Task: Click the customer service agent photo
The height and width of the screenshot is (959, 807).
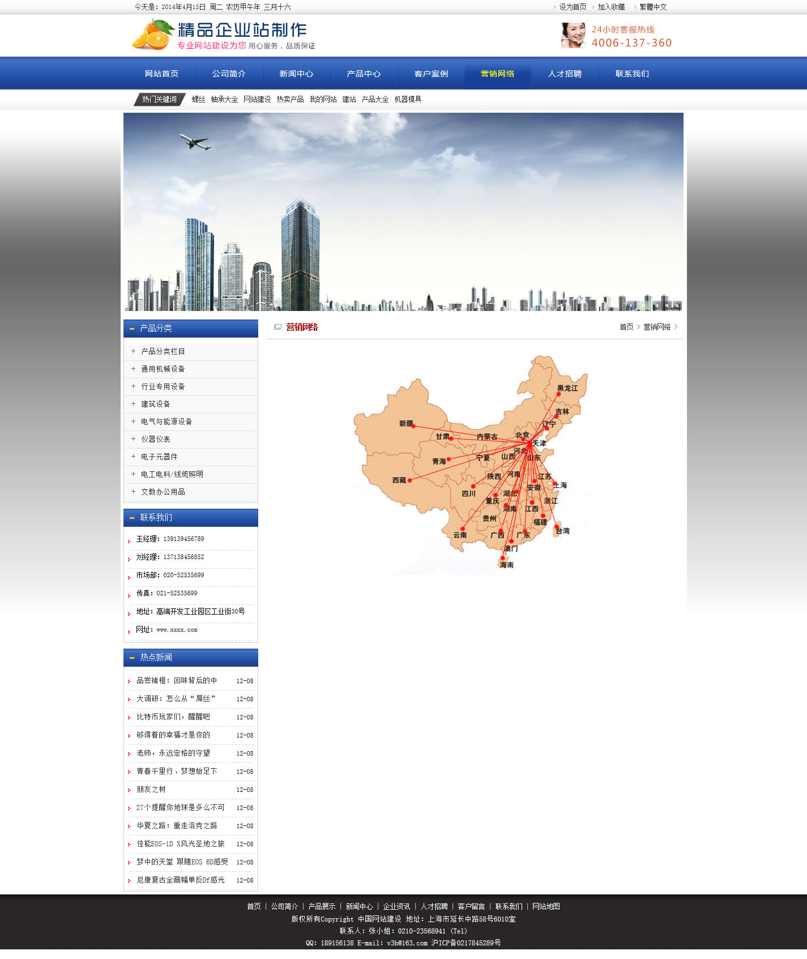Action: click(573, 35)
